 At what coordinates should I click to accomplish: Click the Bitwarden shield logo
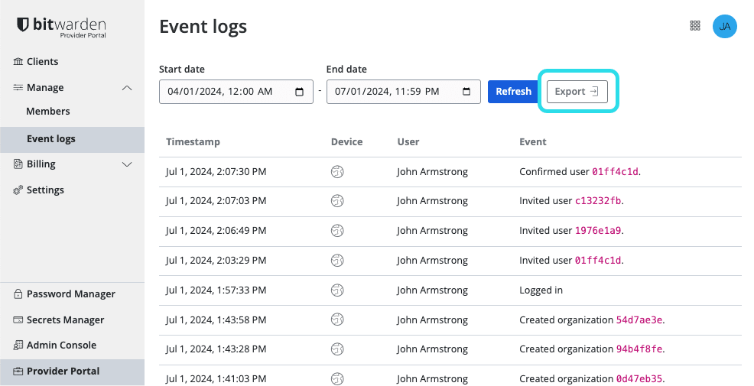[x=23, y=24]
